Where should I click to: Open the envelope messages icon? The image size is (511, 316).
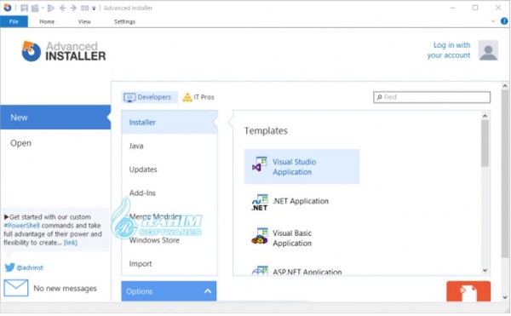16,288
